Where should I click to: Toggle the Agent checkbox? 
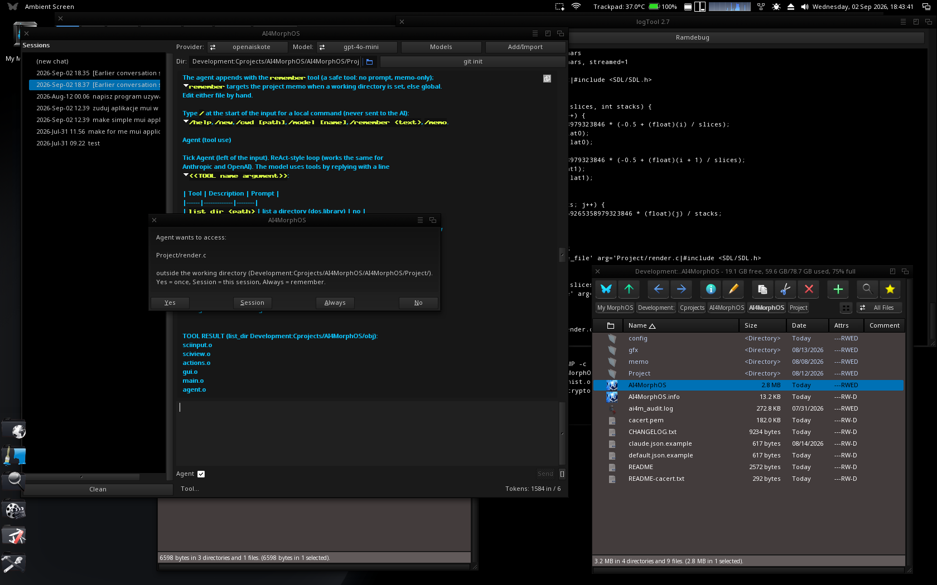(x=201, y=474)
